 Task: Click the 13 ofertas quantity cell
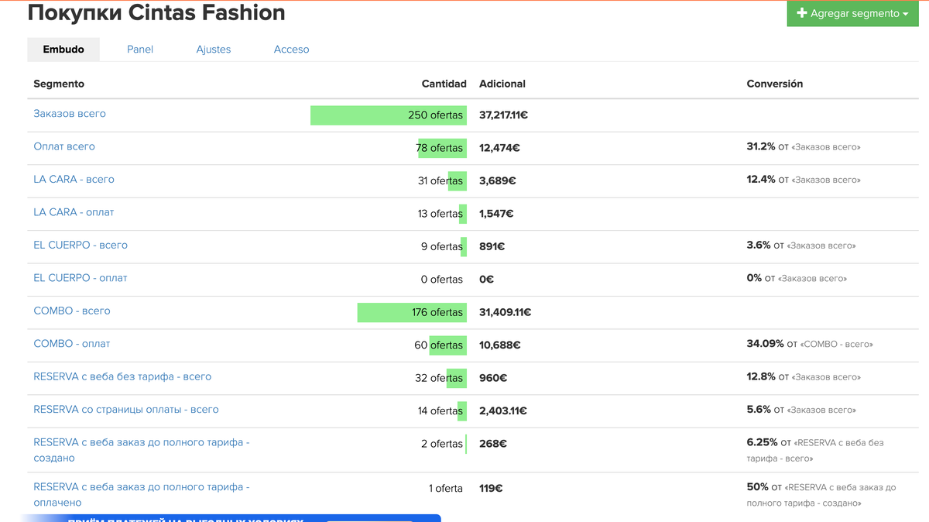click(441, 214)
